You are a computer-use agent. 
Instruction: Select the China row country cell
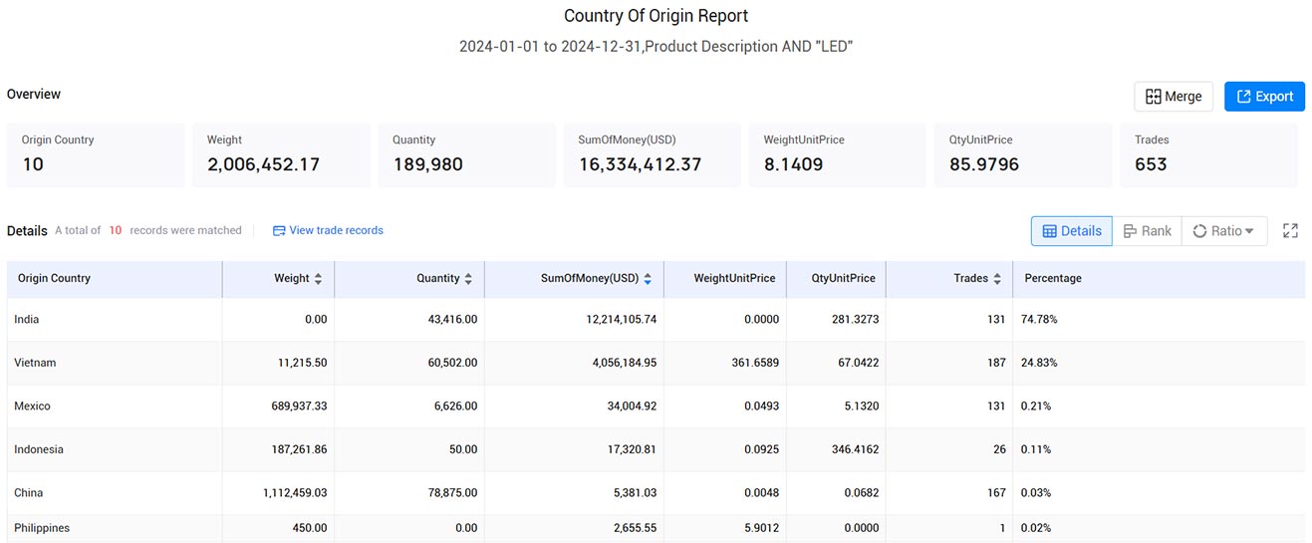115,493
